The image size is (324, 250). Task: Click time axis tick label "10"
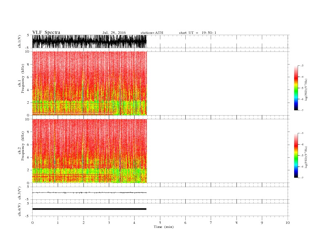click(x=288, y=223)
